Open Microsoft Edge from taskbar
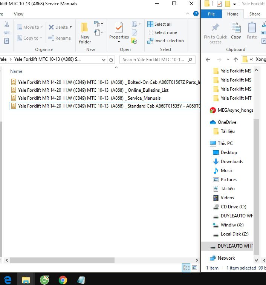This screenshot has width=266, height=285. pos(8,280)
